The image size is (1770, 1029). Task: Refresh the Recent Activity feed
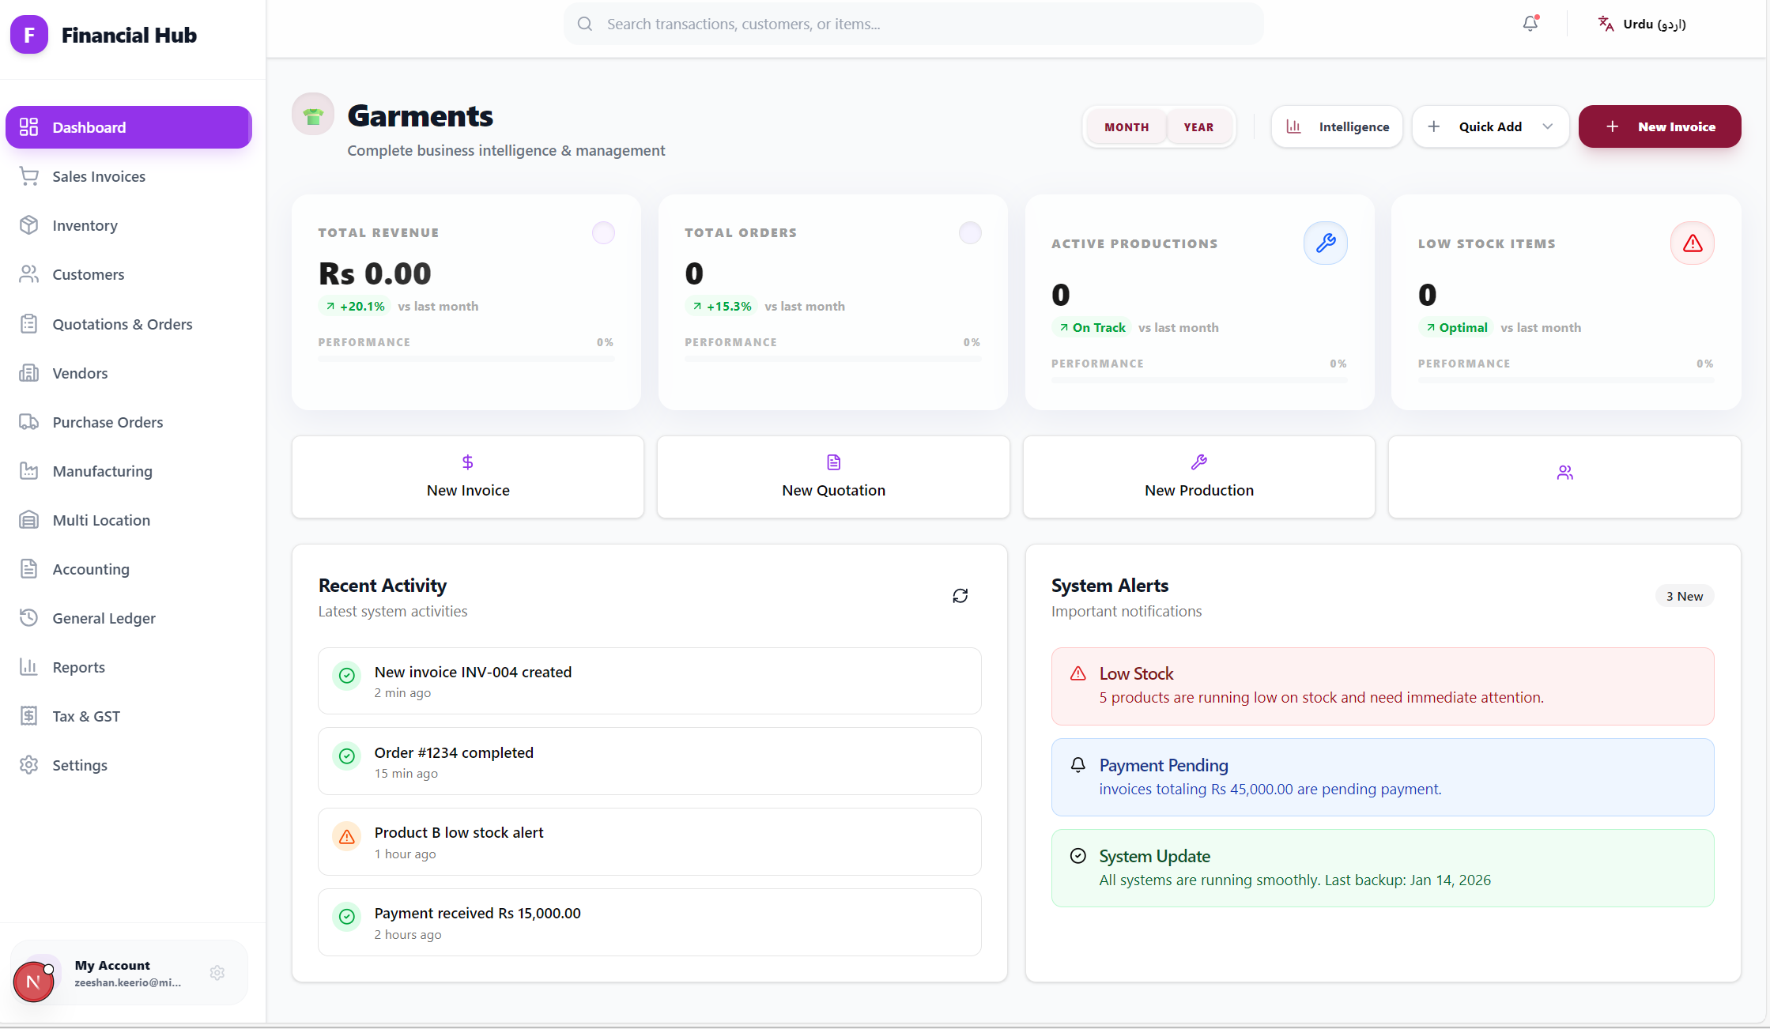[x=960, y=595]
